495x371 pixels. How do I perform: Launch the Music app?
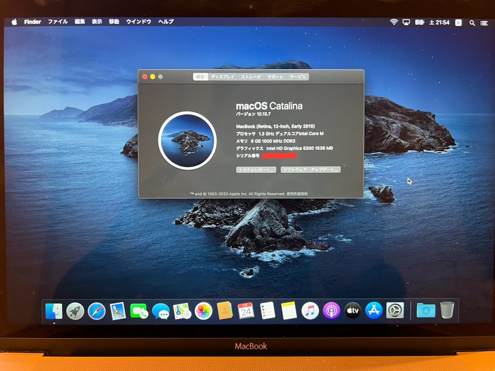pos(310,311)
